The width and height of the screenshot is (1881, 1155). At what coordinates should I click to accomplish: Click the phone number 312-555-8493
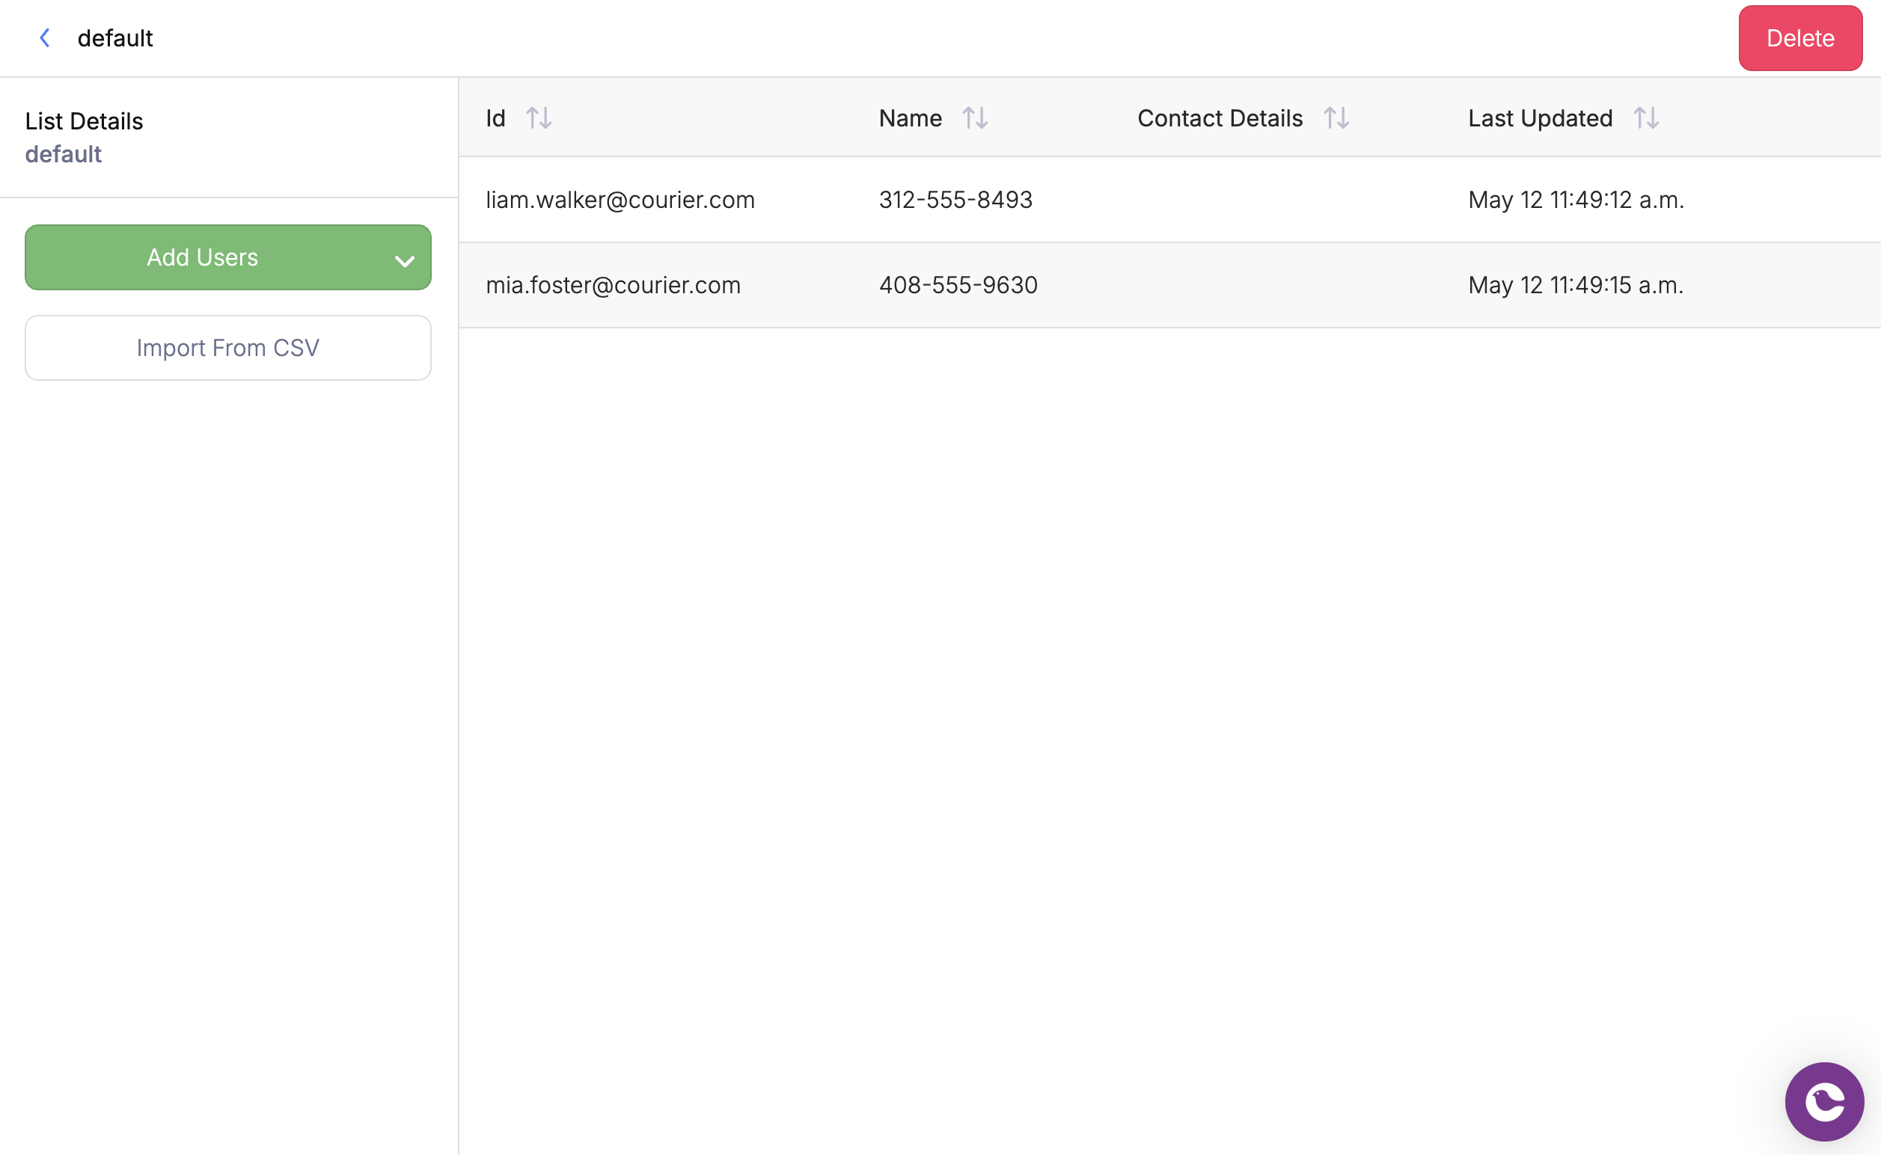(x=955, y=200)
